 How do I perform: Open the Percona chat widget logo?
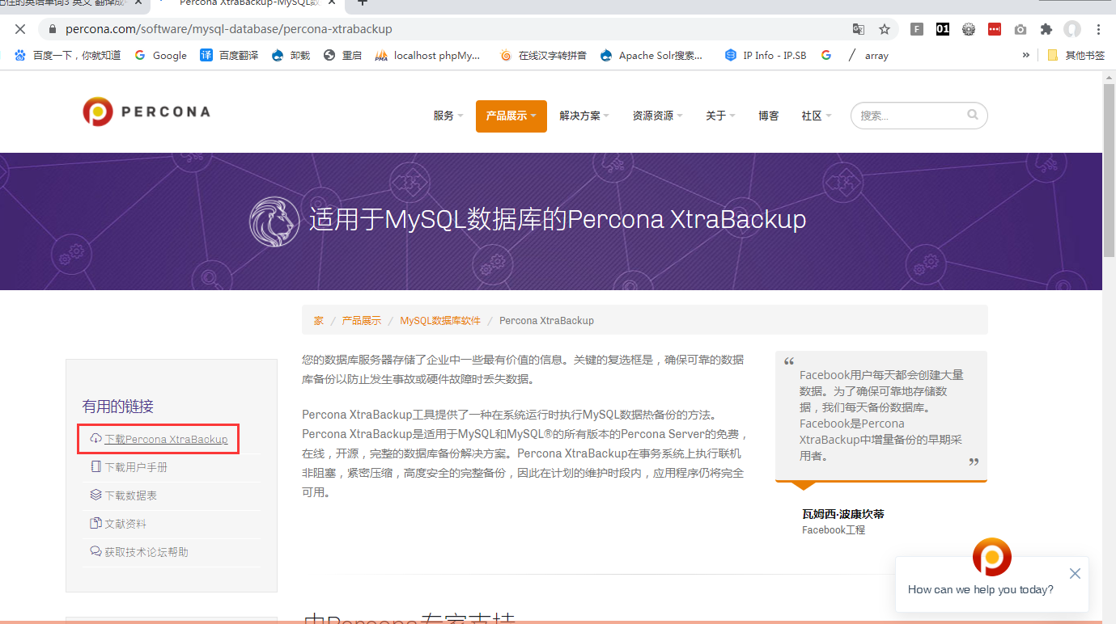(x=992, y=557)
